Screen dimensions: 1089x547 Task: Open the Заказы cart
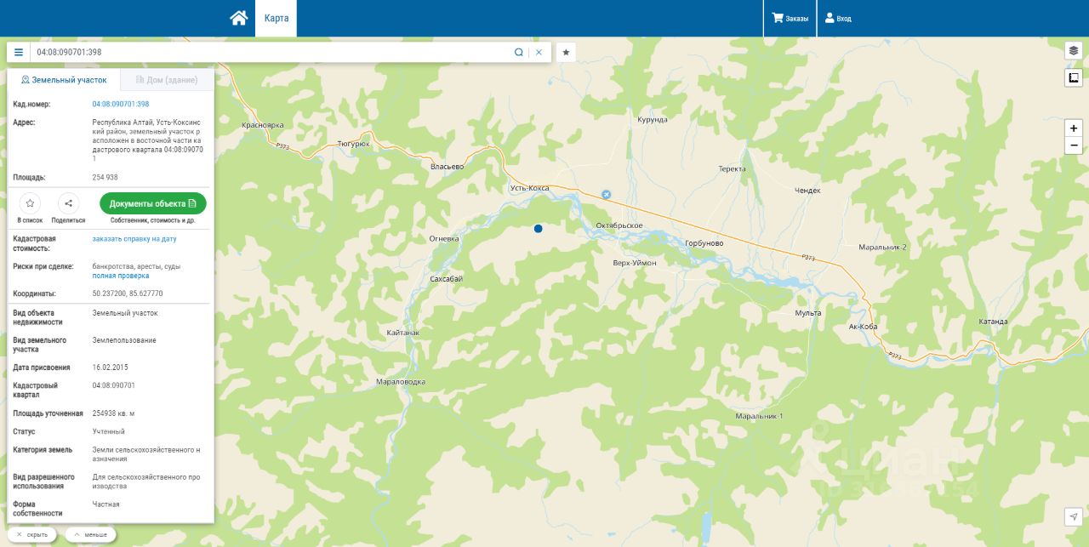[790, 18]
